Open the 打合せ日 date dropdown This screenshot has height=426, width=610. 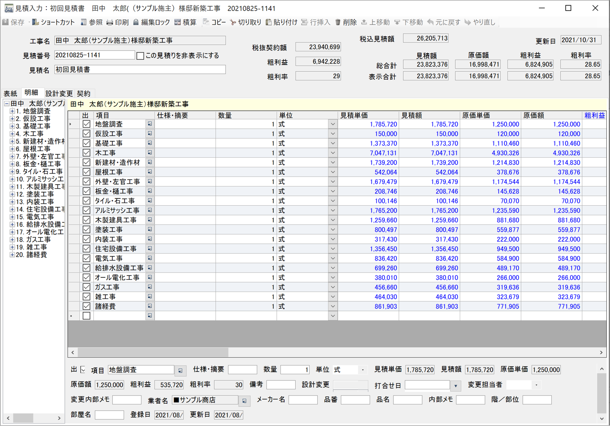coord(456,385)
